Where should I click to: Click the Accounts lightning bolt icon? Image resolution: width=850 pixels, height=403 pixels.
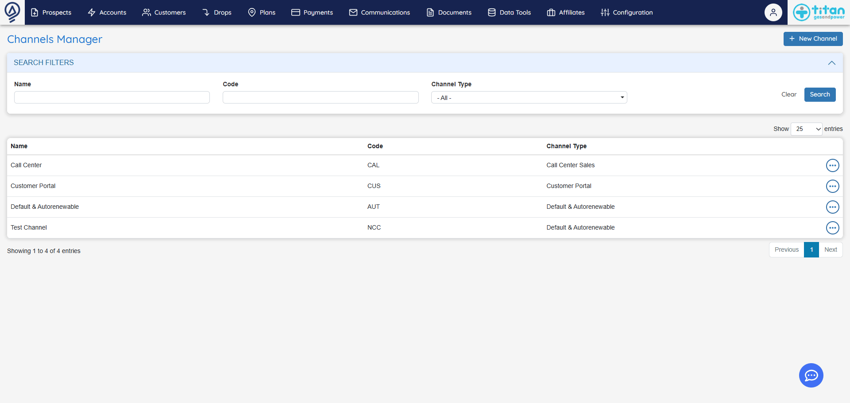coord(92,12)
